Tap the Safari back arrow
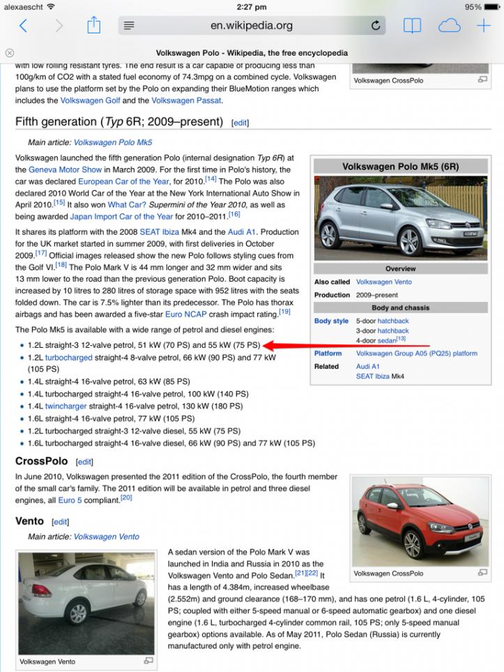The image size is (504, 672). click(23, 26)
